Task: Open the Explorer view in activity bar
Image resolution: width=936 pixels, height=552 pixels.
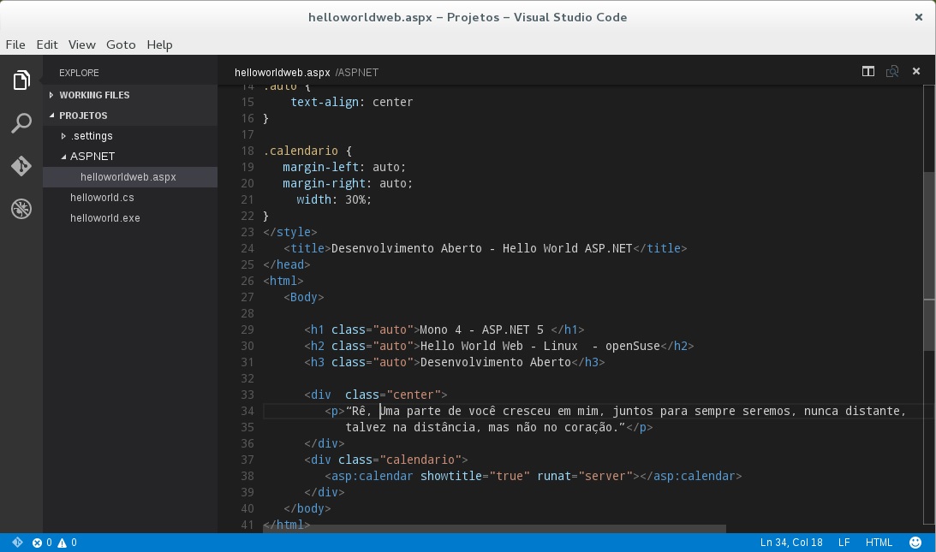Action: click(21, 80)
